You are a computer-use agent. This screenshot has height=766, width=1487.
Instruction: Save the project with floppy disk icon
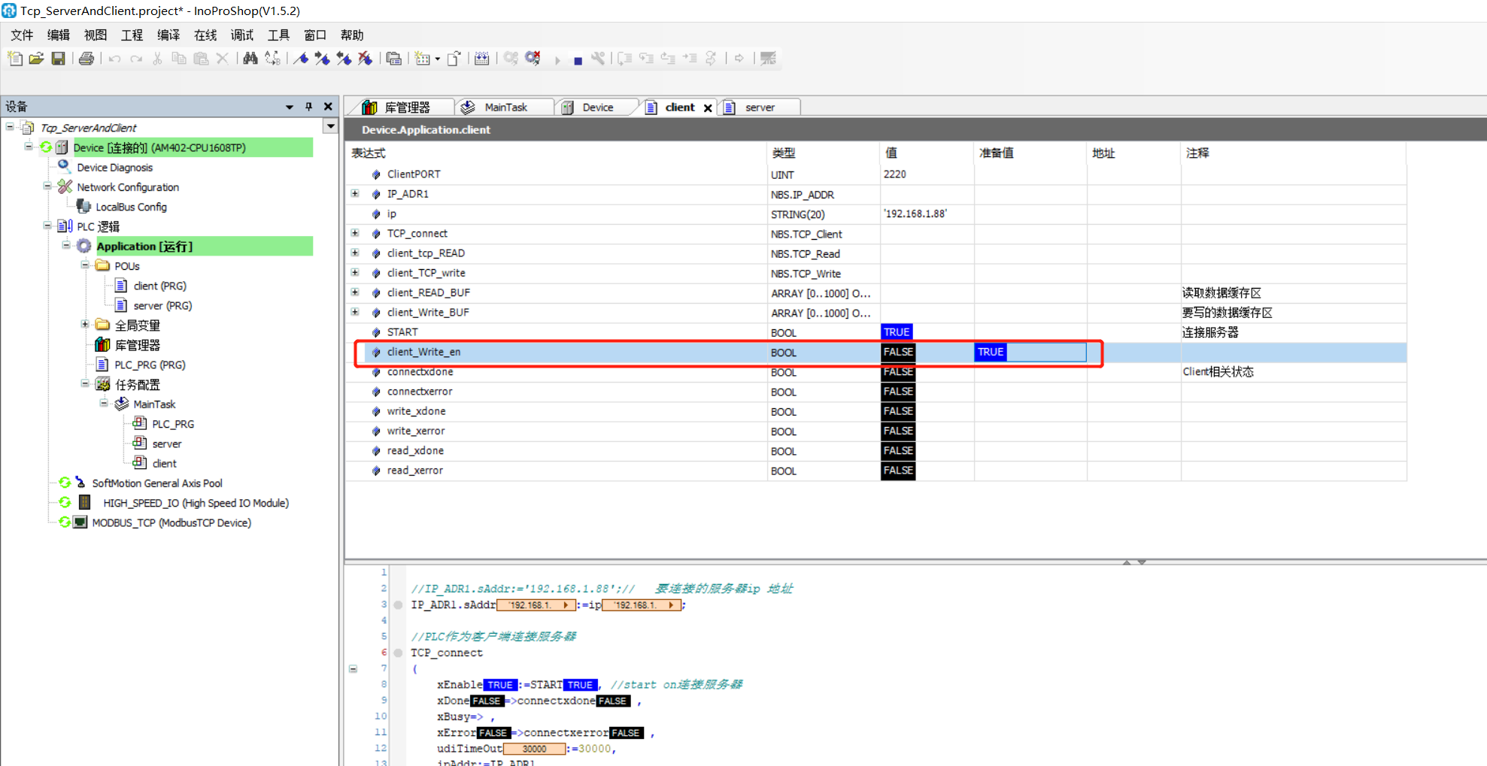[58, 59]
